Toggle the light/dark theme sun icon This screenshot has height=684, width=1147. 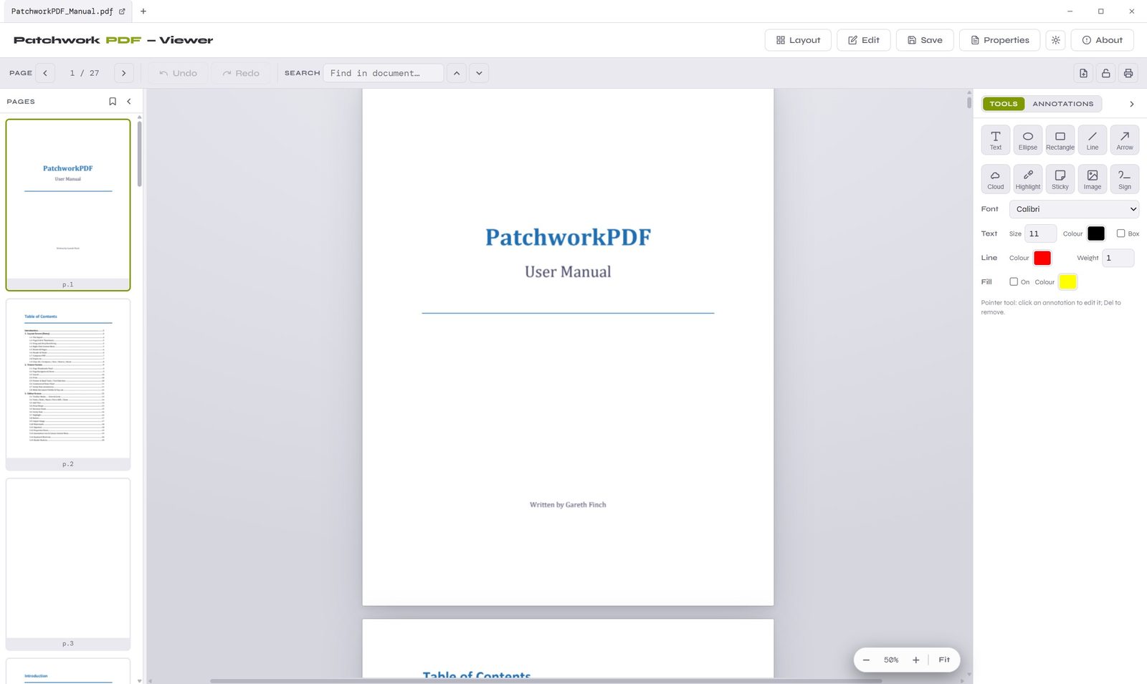pyautogui.click(x=1056, y=40)
